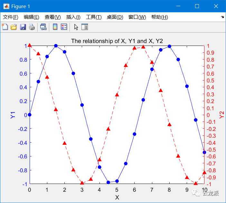Click the X axis label

click(x=117, y=198)
